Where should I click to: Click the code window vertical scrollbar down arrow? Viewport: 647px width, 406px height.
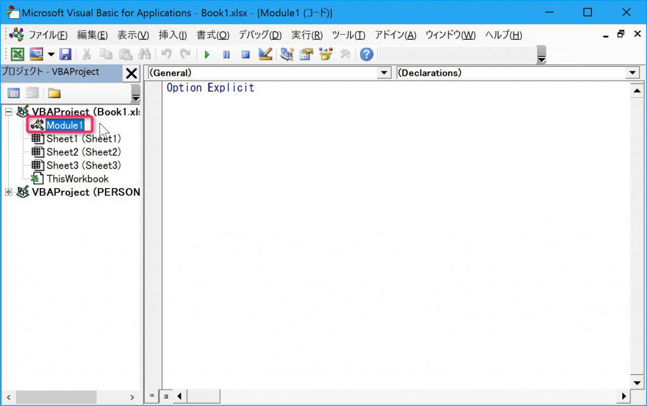(x=637, y=383)
